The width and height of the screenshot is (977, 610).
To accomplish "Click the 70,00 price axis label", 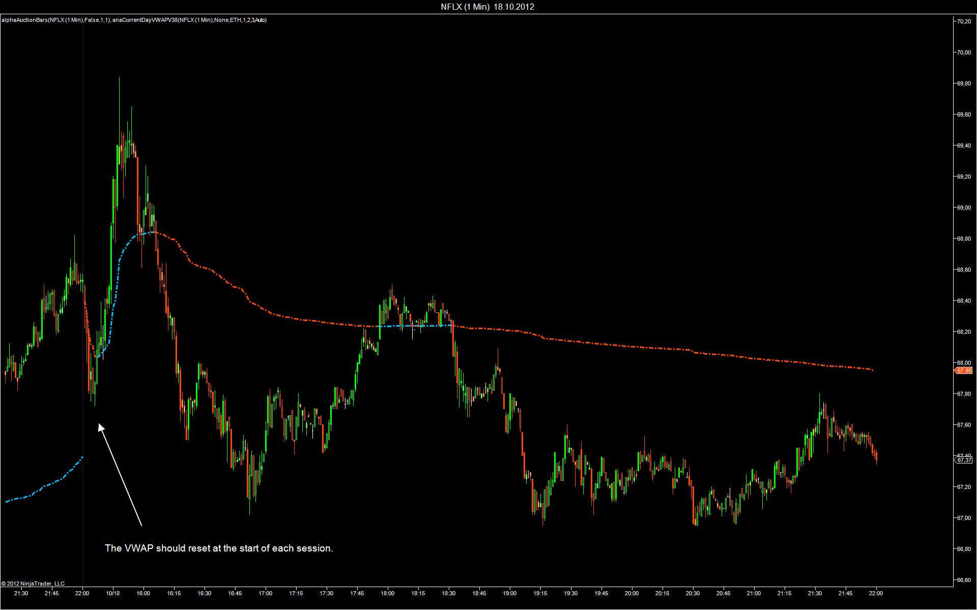I will click(963, 52).
